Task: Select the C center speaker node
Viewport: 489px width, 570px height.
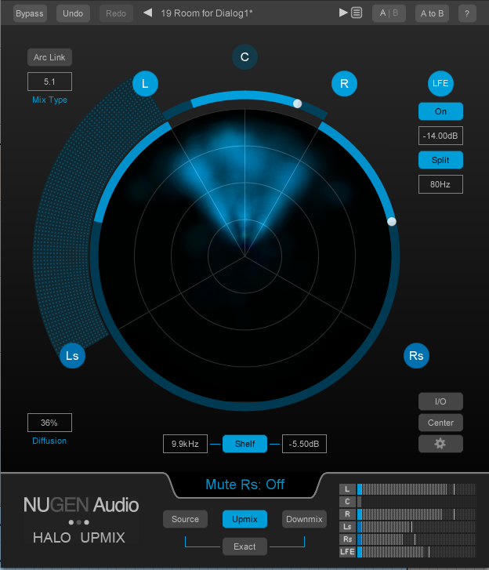Action: 244,56
